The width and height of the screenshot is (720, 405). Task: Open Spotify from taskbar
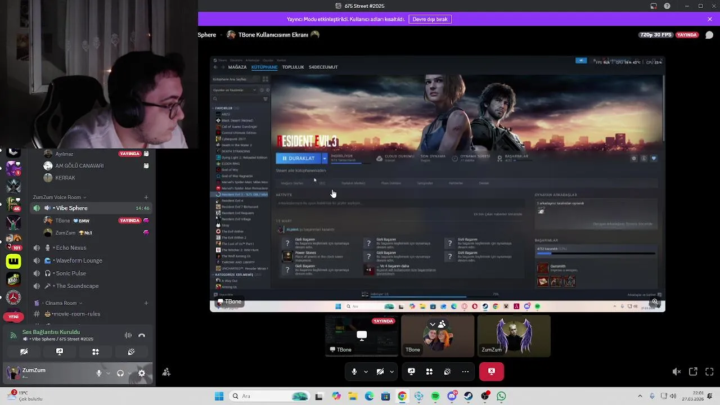[435, 396]
